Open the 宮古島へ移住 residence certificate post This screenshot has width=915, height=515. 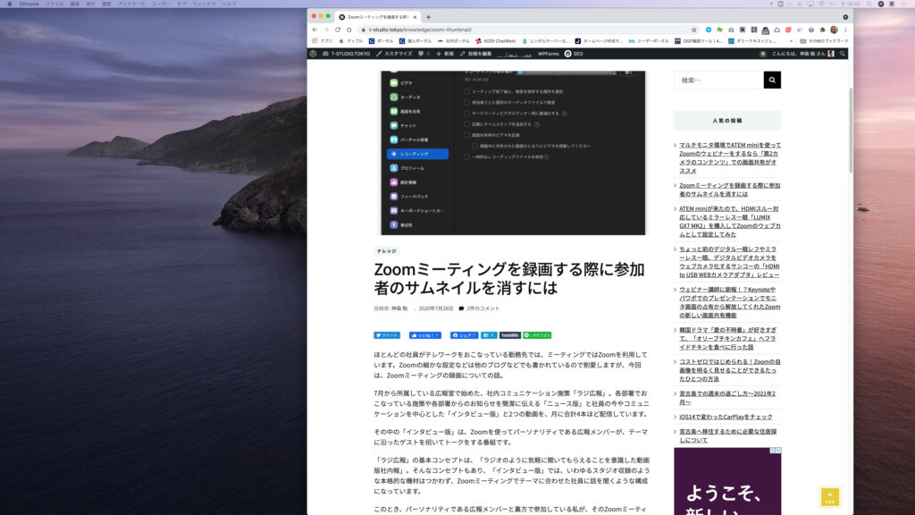tap(727, 435)
